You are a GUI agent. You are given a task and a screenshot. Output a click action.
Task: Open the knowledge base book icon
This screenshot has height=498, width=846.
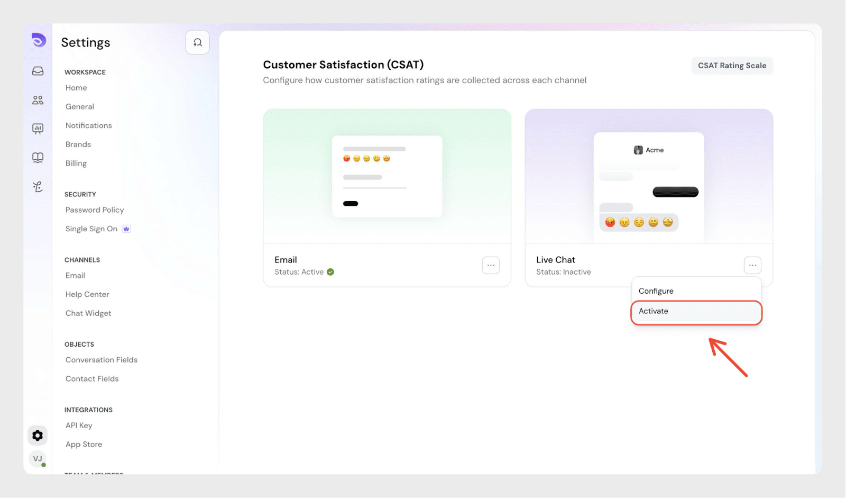pos(38,158)
